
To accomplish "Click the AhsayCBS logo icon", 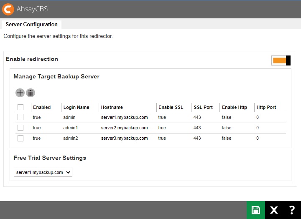I will click(x=8, y=9).
